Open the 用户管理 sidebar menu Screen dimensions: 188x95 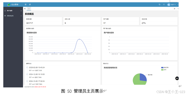pos(13,11)
